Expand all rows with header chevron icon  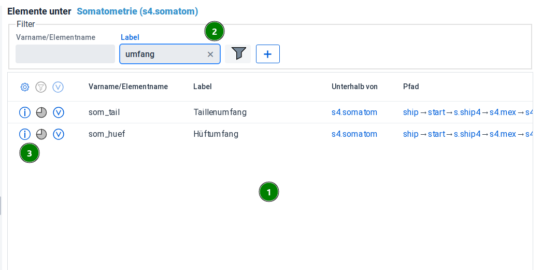click(58, 87)
